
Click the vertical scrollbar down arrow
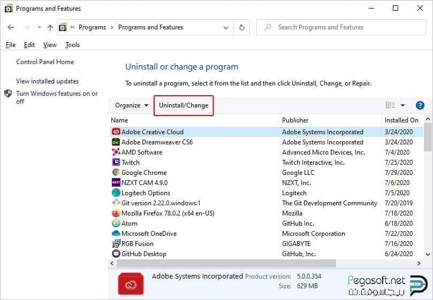coord(428,255)
